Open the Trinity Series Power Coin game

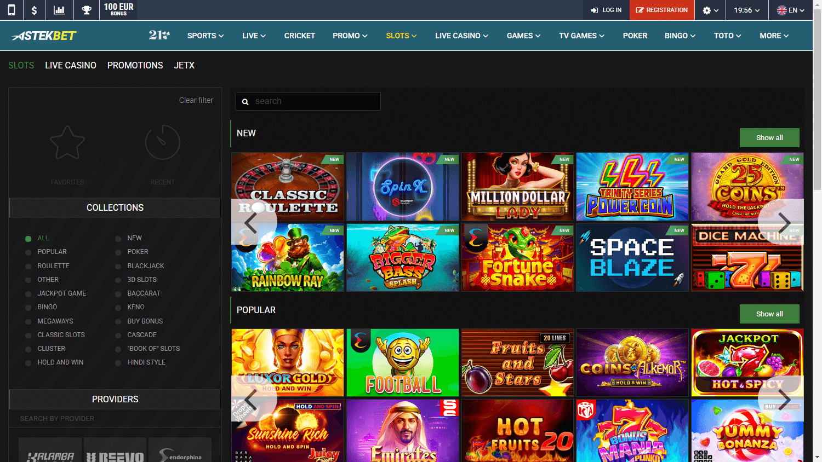coord(632,187)
